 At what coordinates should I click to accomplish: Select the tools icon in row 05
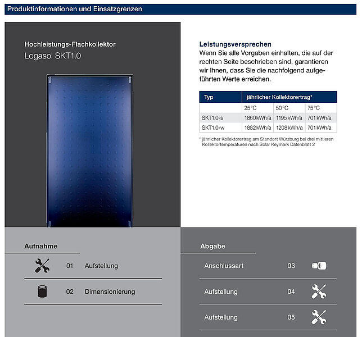tap(319, 317)
